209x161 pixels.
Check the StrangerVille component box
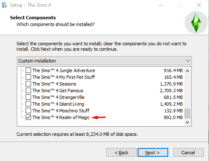point(28,97)
